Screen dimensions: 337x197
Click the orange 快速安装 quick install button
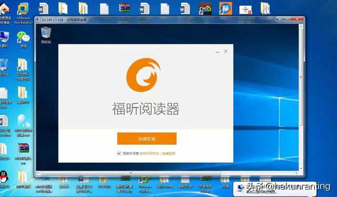click(147, 139)
